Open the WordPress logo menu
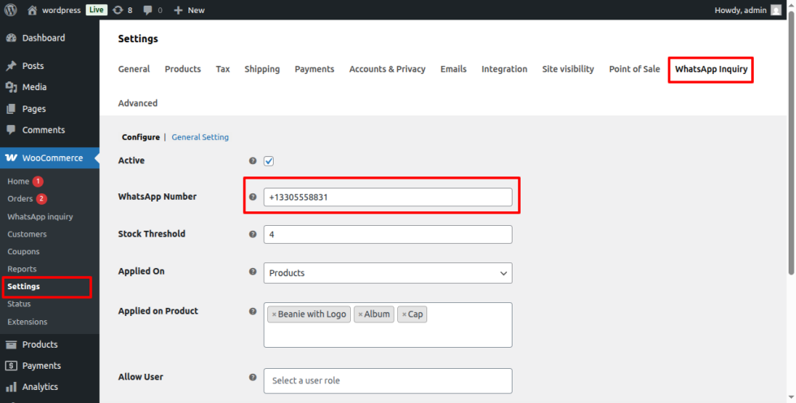The height and width of the screenshot is (403, 796). click(11, 10)
